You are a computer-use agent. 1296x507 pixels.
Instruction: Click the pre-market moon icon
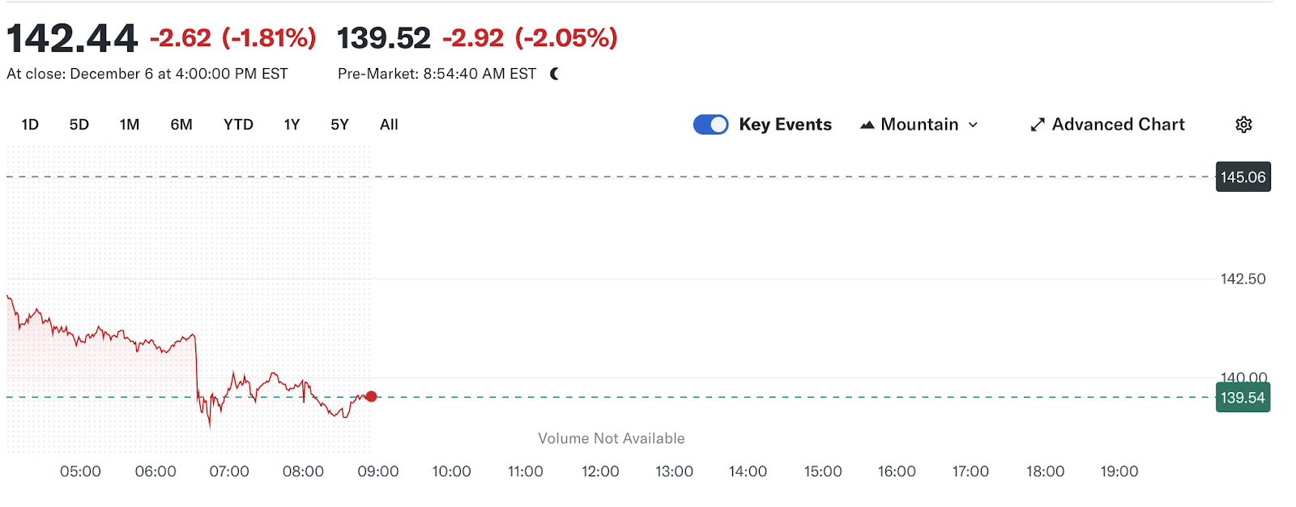tap(555, 74)
